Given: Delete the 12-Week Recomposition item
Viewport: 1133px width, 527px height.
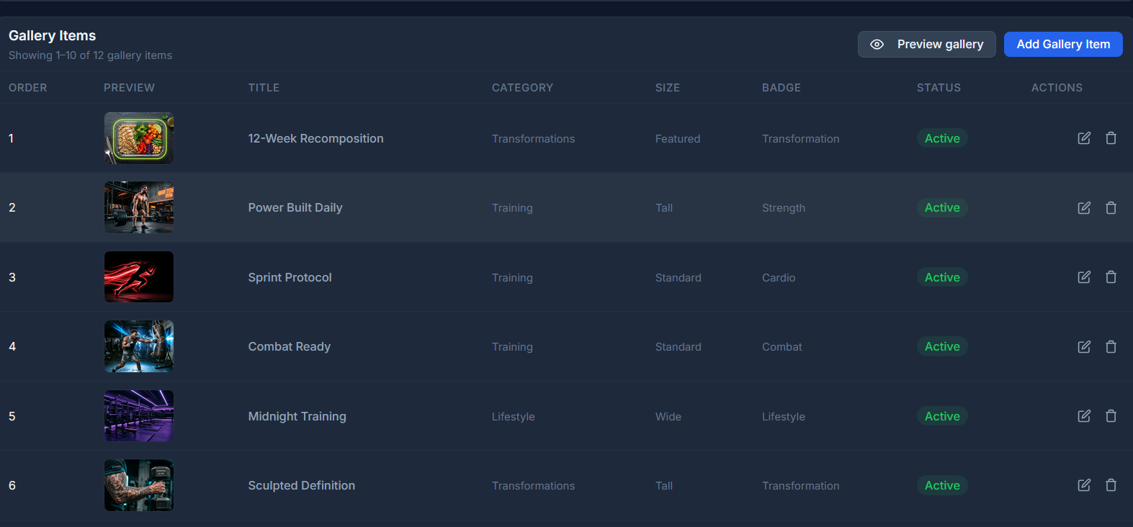Looking at the screenshot, I should tap(1111, 138).
